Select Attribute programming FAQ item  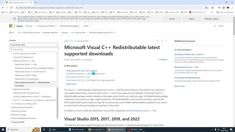pos(22,107)
